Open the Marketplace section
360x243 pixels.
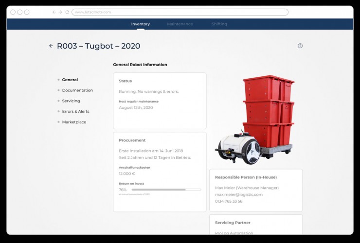[74, 122]
